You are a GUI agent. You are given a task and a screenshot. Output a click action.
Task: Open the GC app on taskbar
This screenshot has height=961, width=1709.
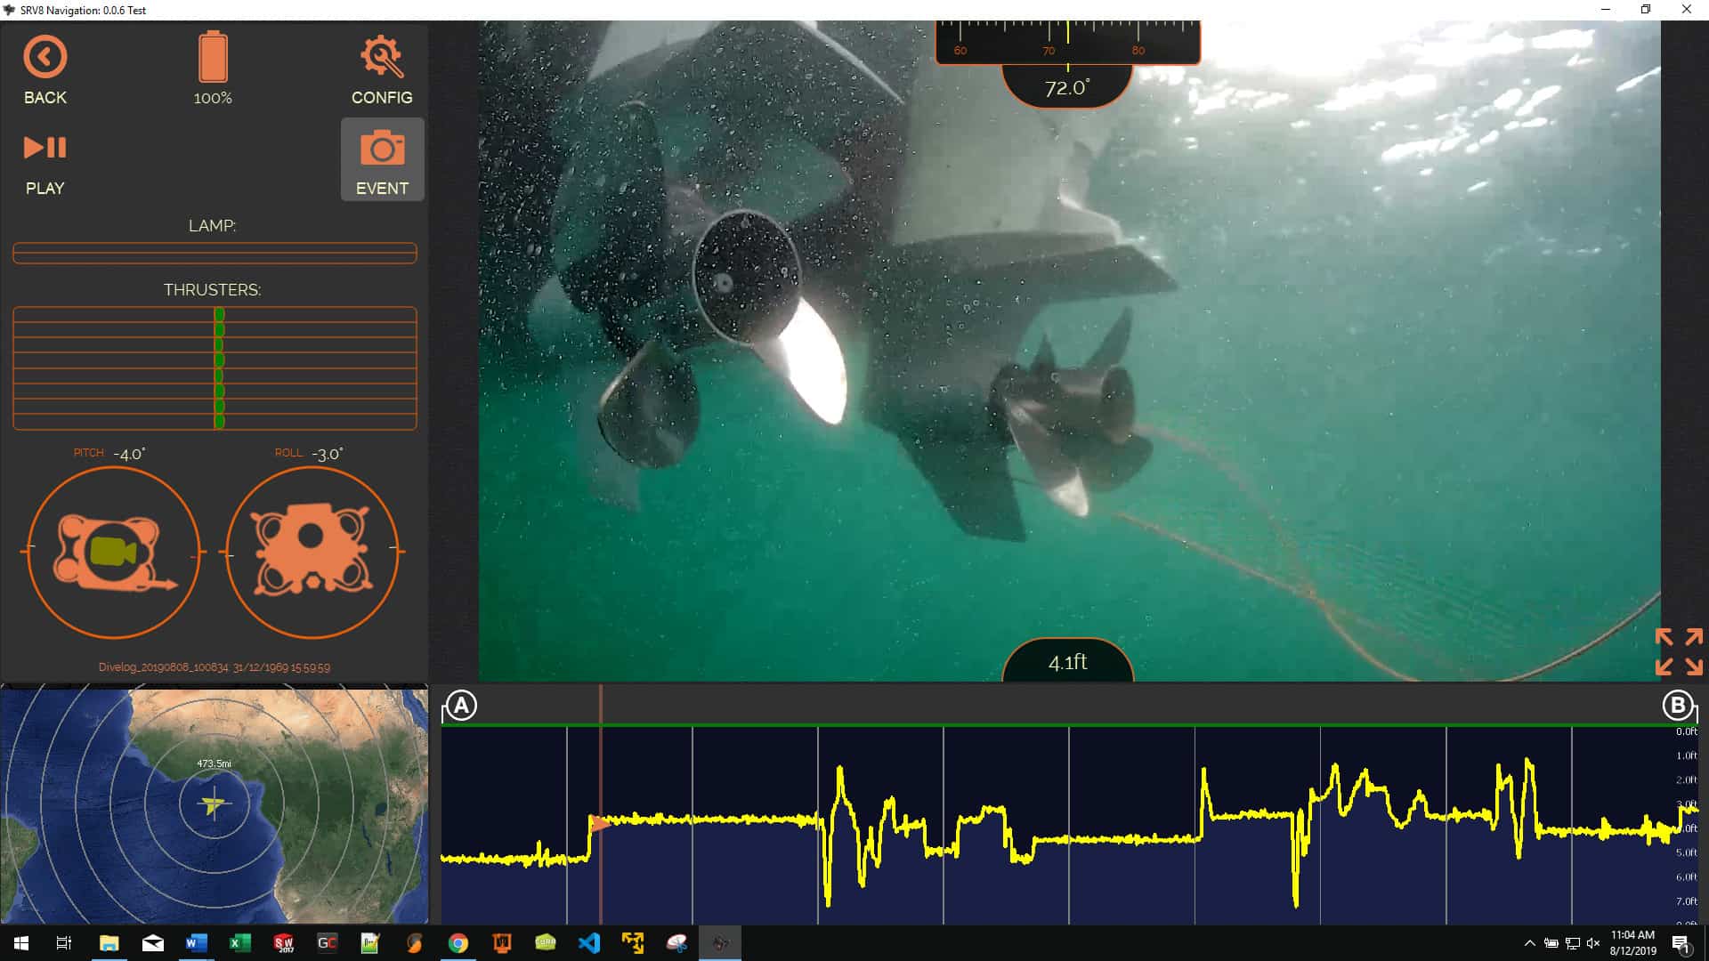pos(327,943)
